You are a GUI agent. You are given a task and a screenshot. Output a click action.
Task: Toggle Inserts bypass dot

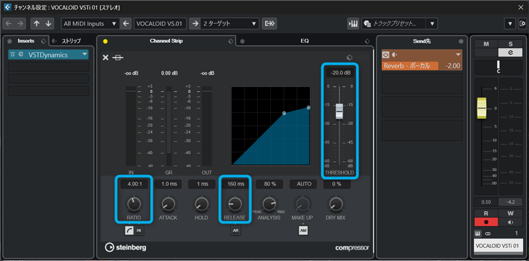point(9,41)
